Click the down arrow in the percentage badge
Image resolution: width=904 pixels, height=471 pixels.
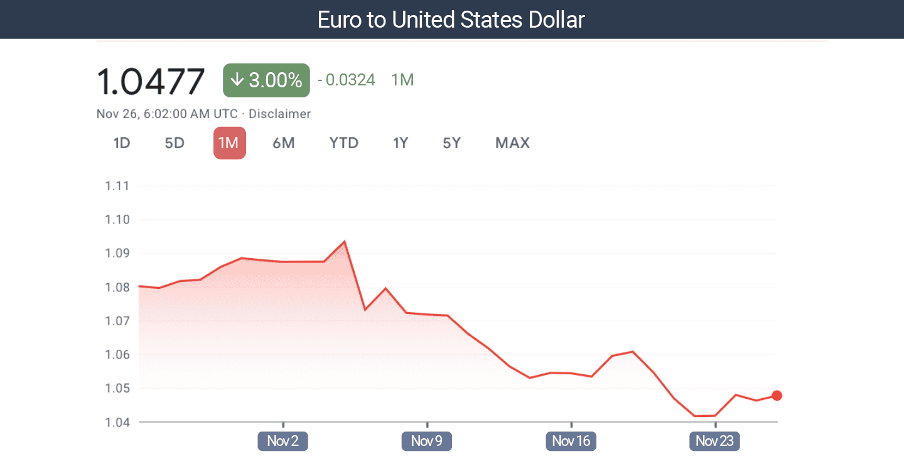click(237, 80)
